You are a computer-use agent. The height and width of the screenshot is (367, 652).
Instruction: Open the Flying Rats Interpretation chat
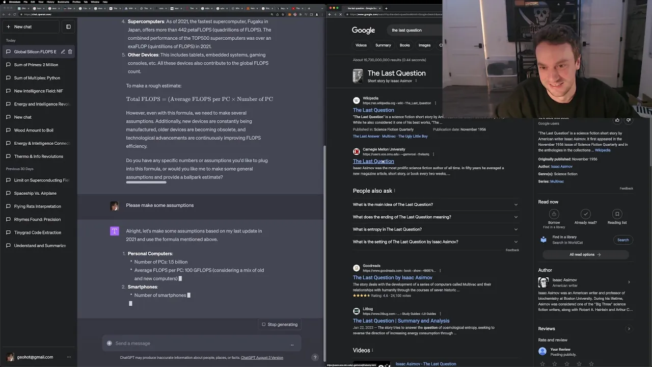[x=38, y=206]
